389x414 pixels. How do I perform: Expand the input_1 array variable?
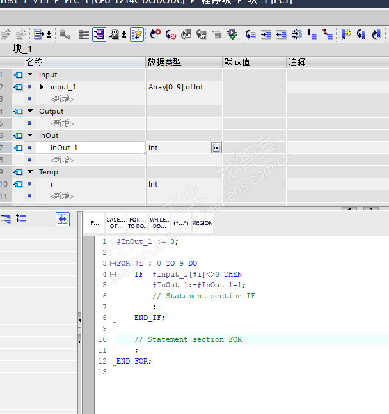tap(42, 87)
